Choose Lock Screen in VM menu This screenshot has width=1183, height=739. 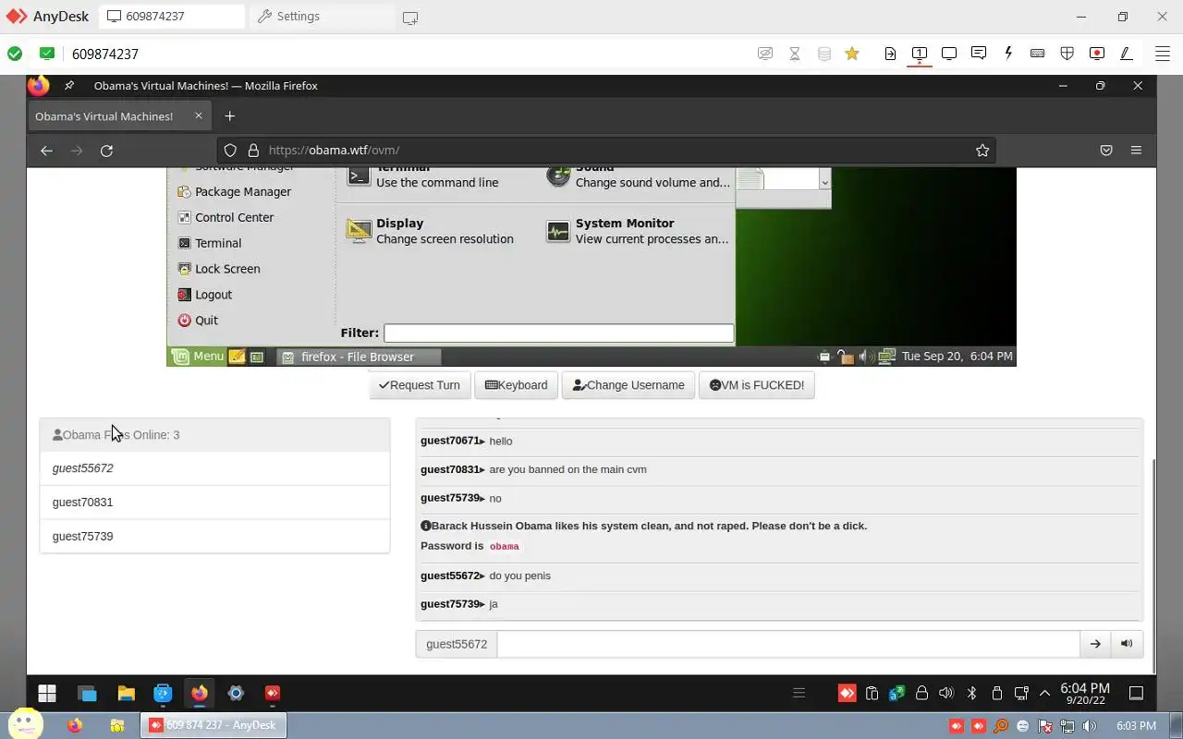(218, 270)
